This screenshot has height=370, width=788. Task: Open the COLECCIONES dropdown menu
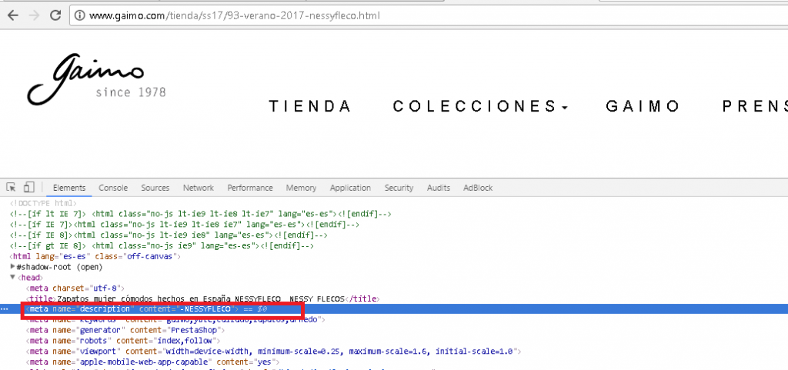click(480, 107)
